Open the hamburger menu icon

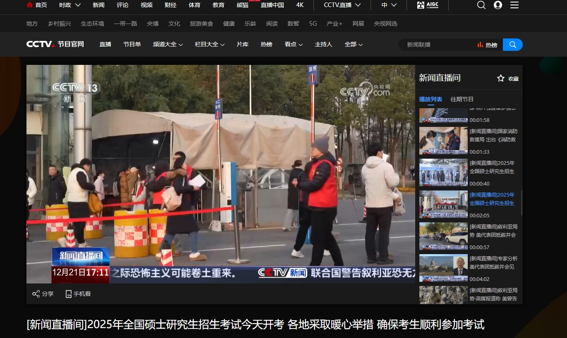(514, 5)
